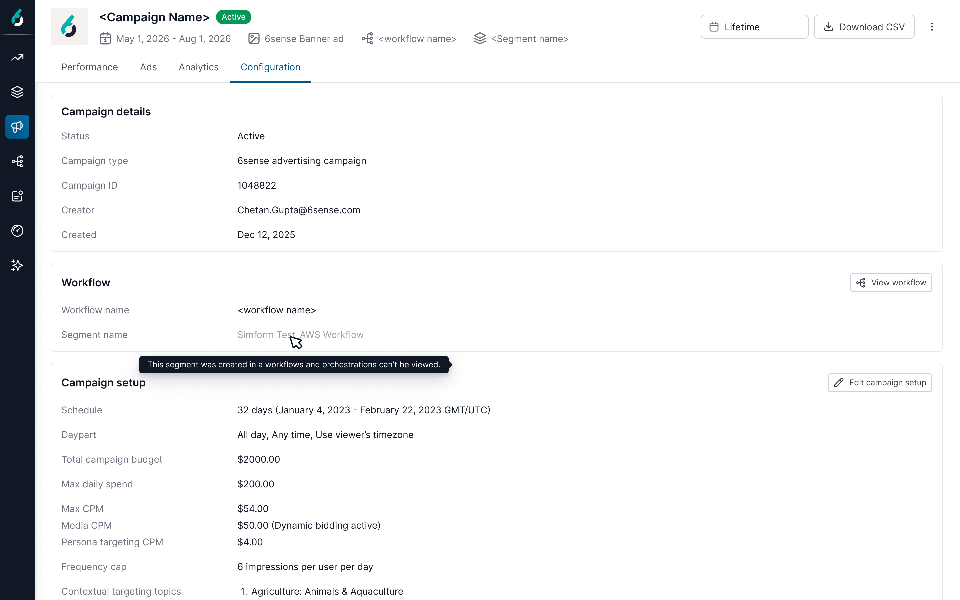Switch to the Ads tab
Screen dimensions: 960x600
148,67
